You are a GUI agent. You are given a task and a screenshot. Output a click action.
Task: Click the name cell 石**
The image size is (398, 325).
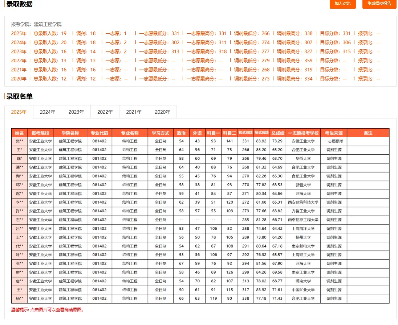click(x=19, y=220)
